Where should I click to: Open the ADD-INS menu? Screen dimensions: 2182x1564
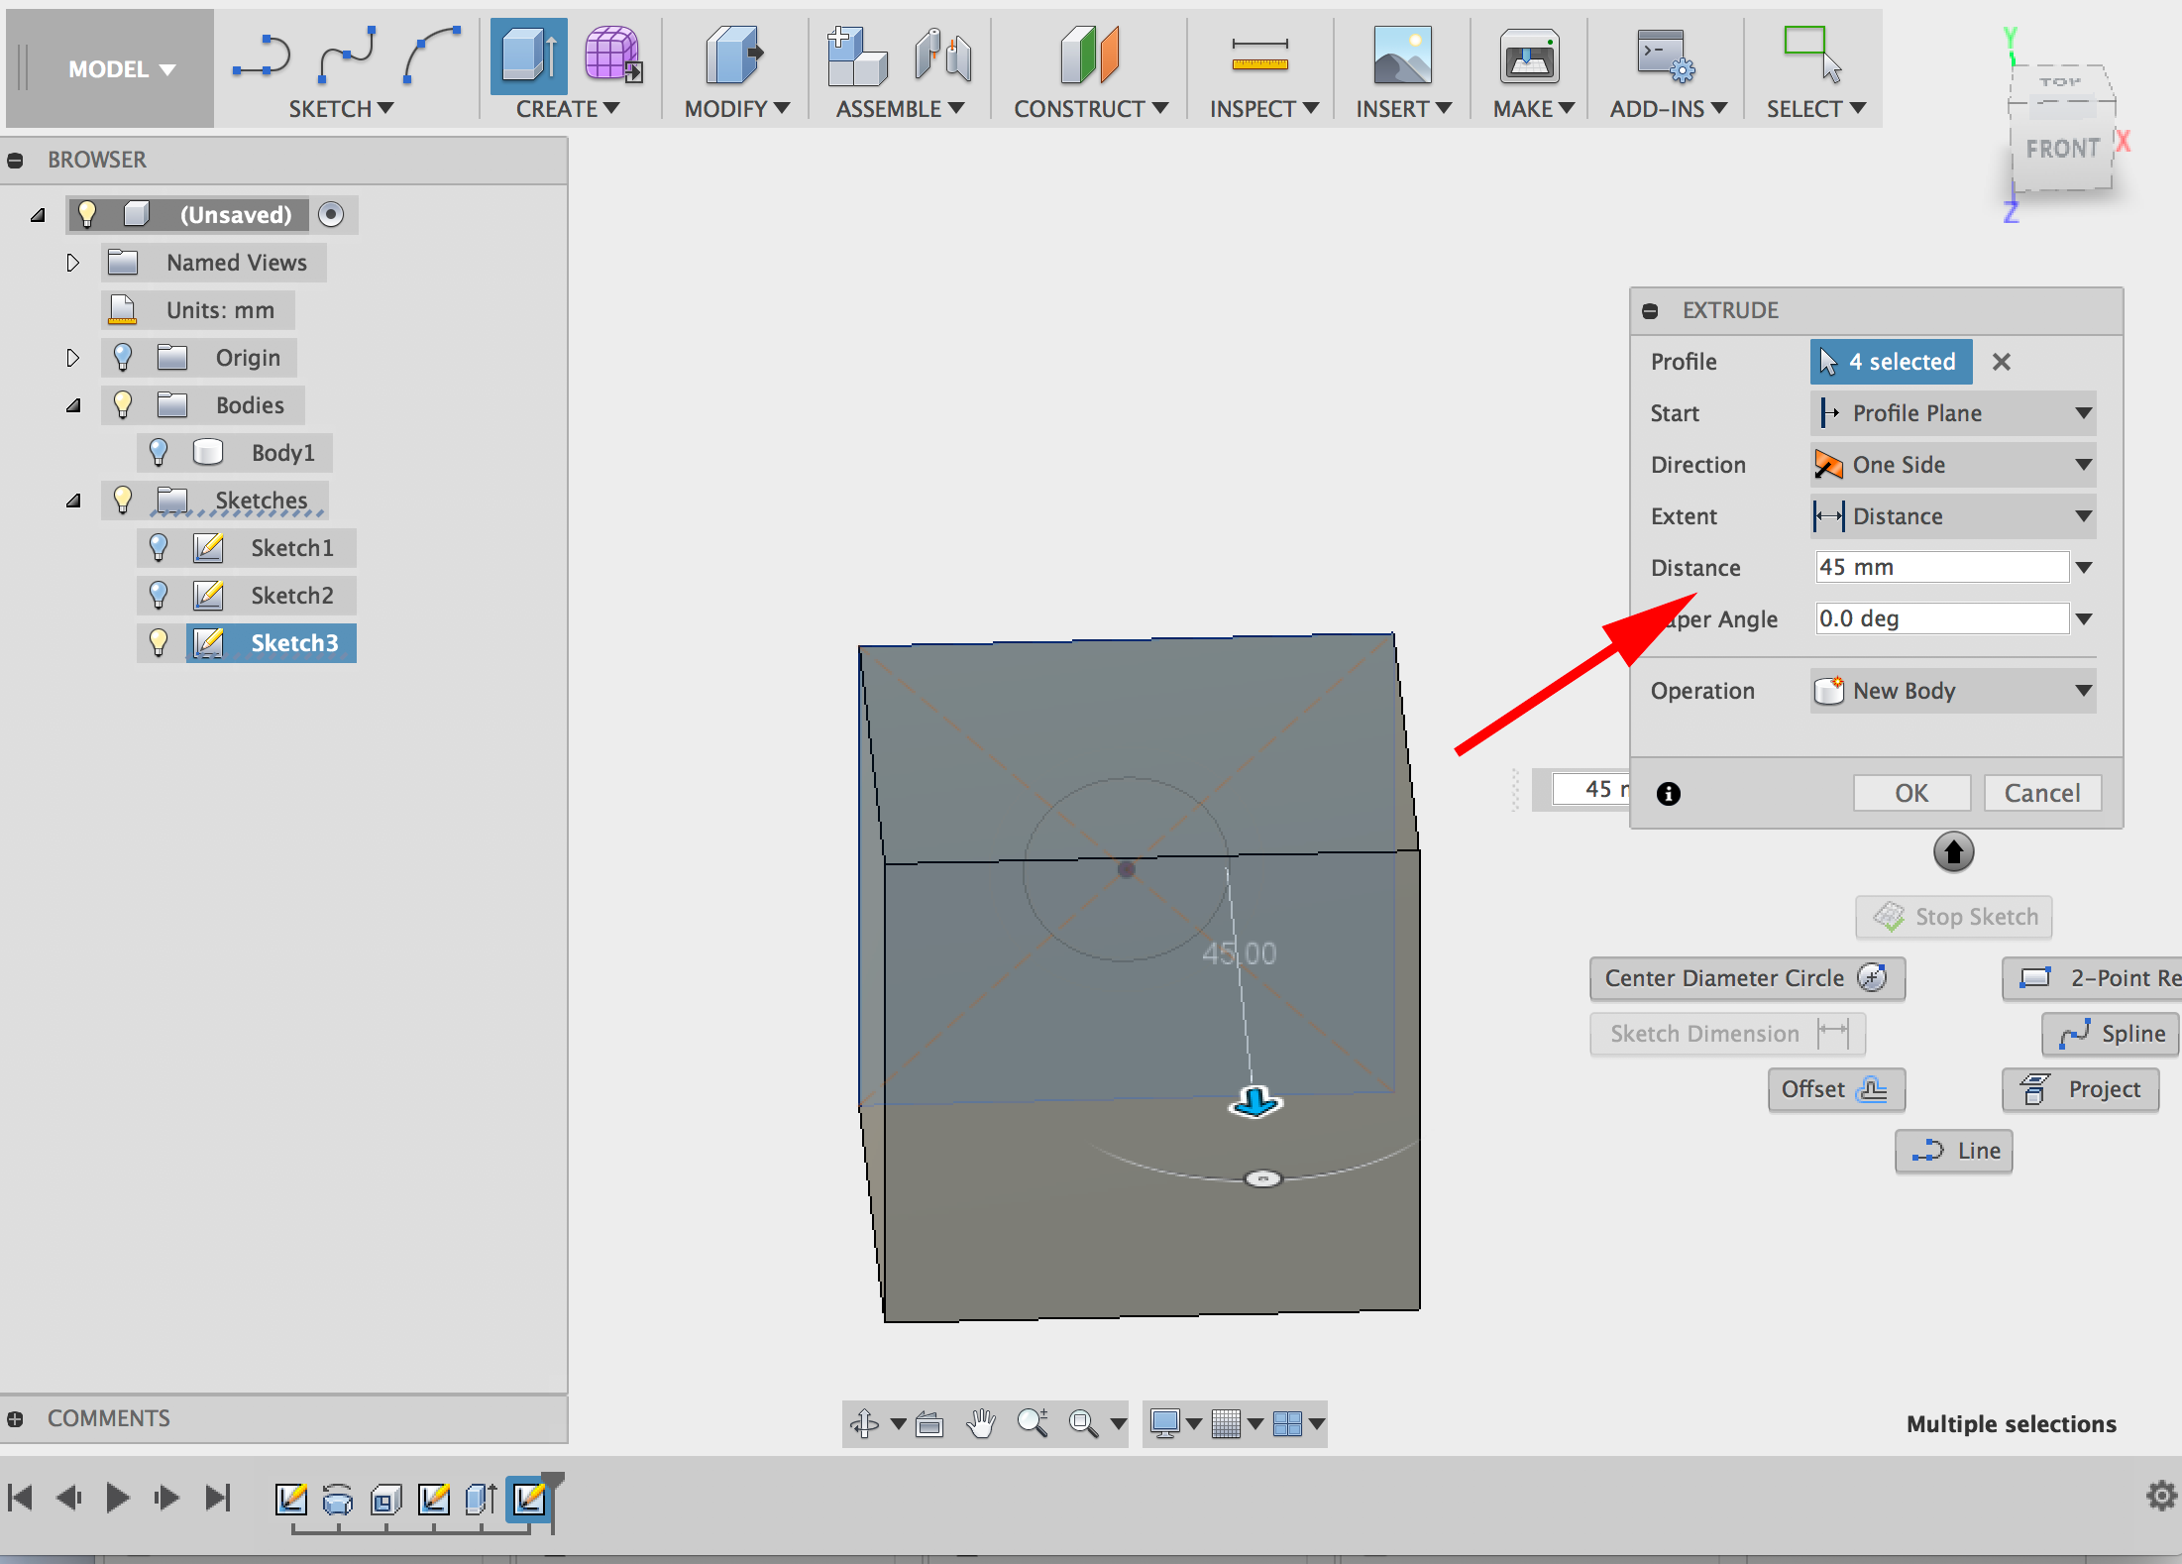(1668, 109)
